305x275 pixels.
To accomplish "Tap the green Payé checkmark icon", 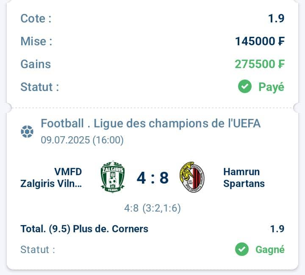I will [x=245, y=86].
